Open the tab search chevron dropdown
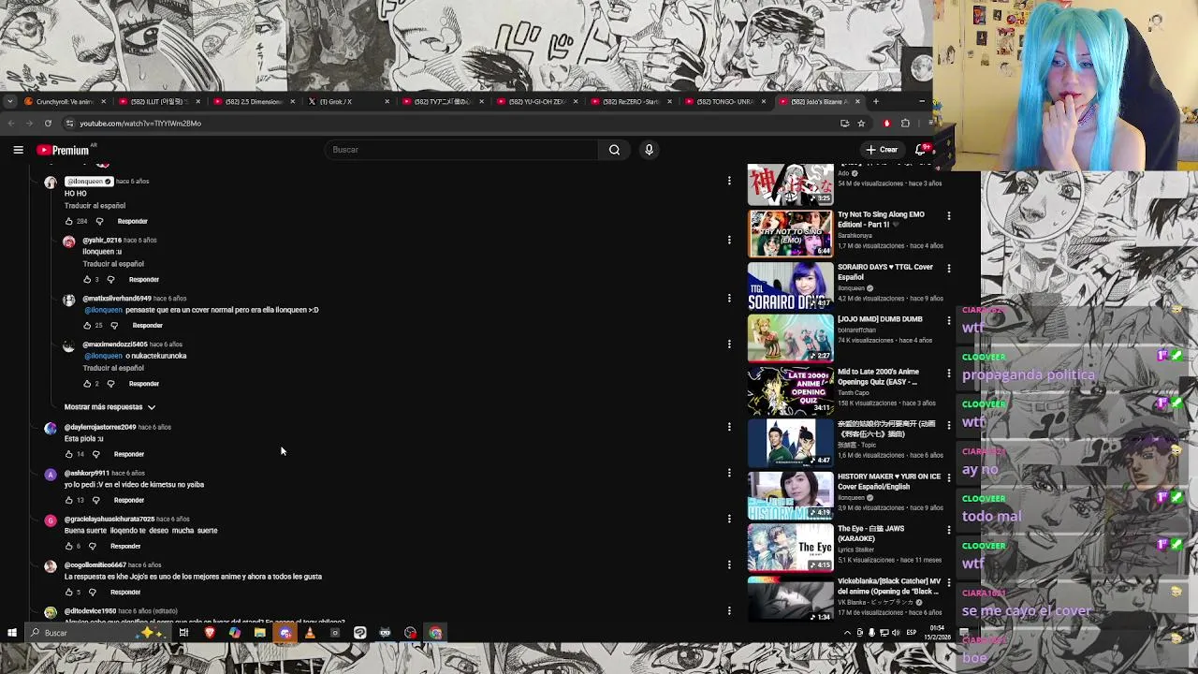1198x674 pixels. 9,101
